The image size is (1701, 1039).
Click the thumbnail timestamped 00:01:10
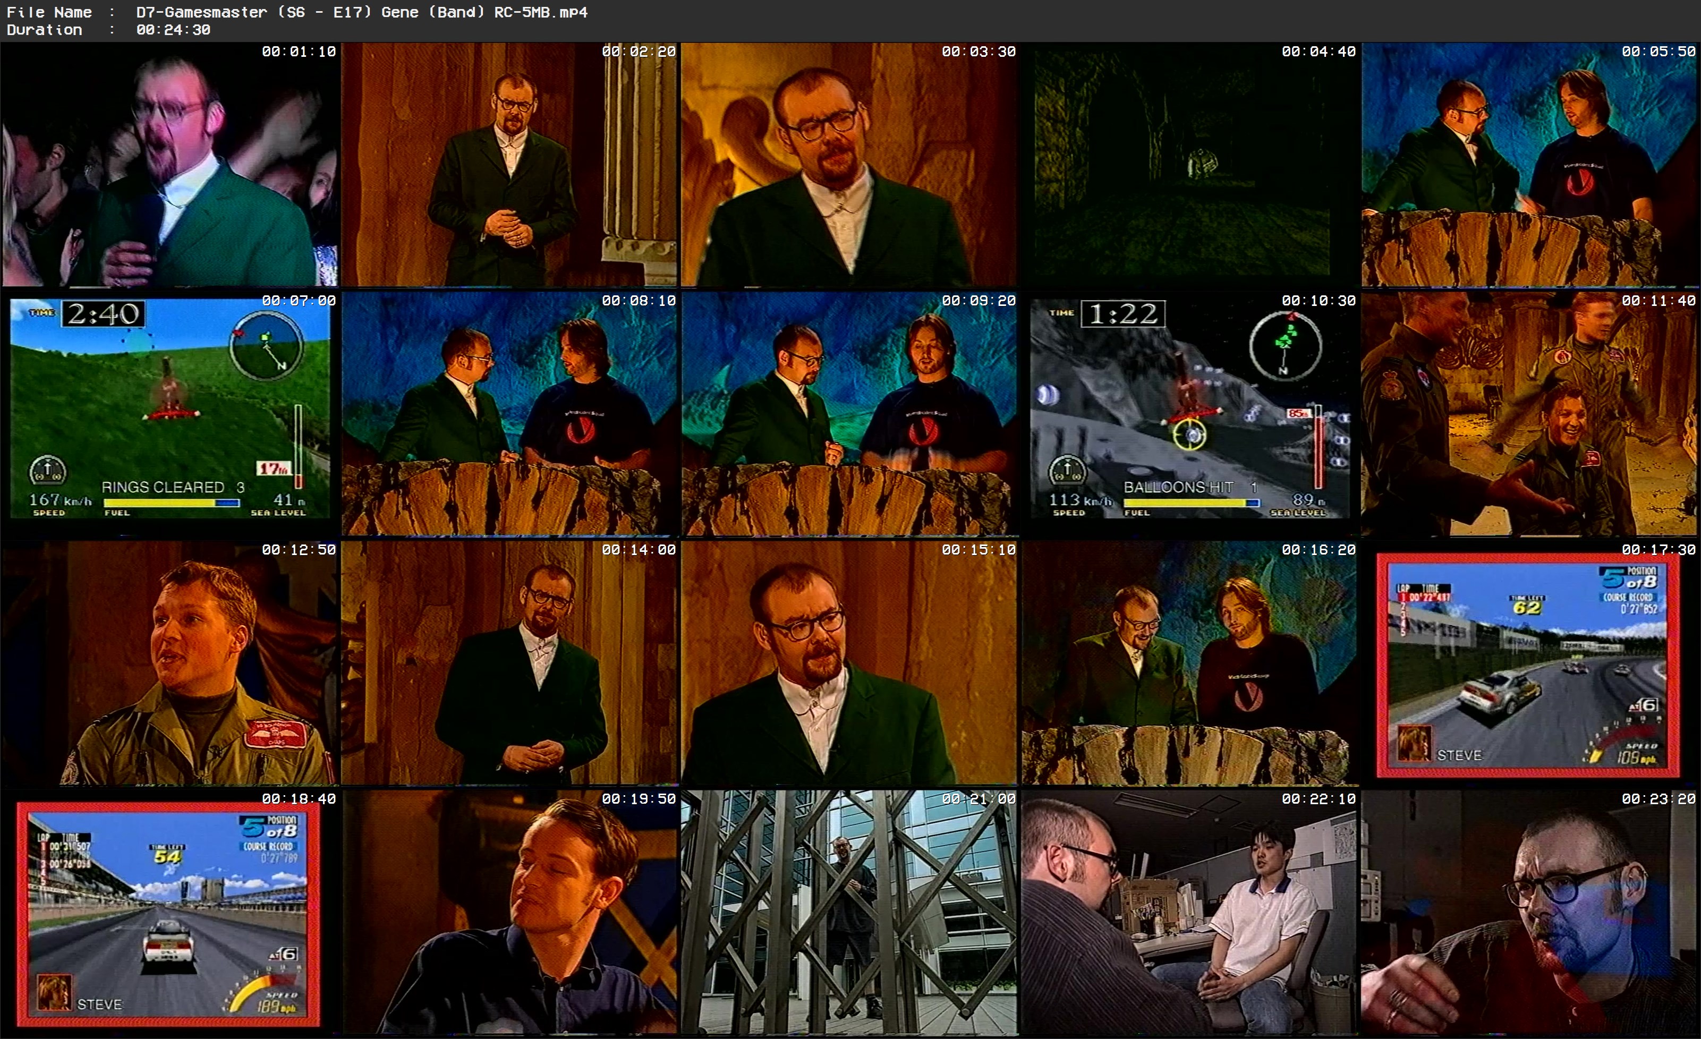click(x=170, y=164)
